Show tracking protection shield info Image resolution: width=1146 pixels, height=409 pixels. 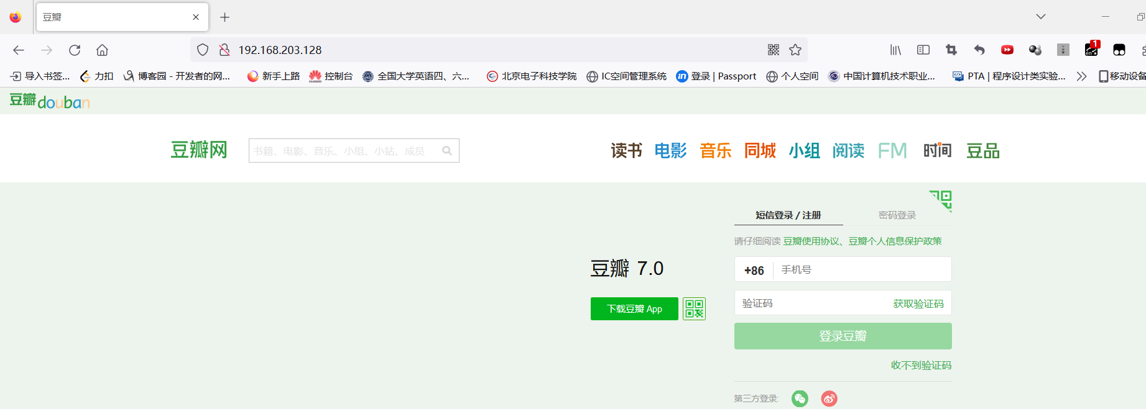203,50
